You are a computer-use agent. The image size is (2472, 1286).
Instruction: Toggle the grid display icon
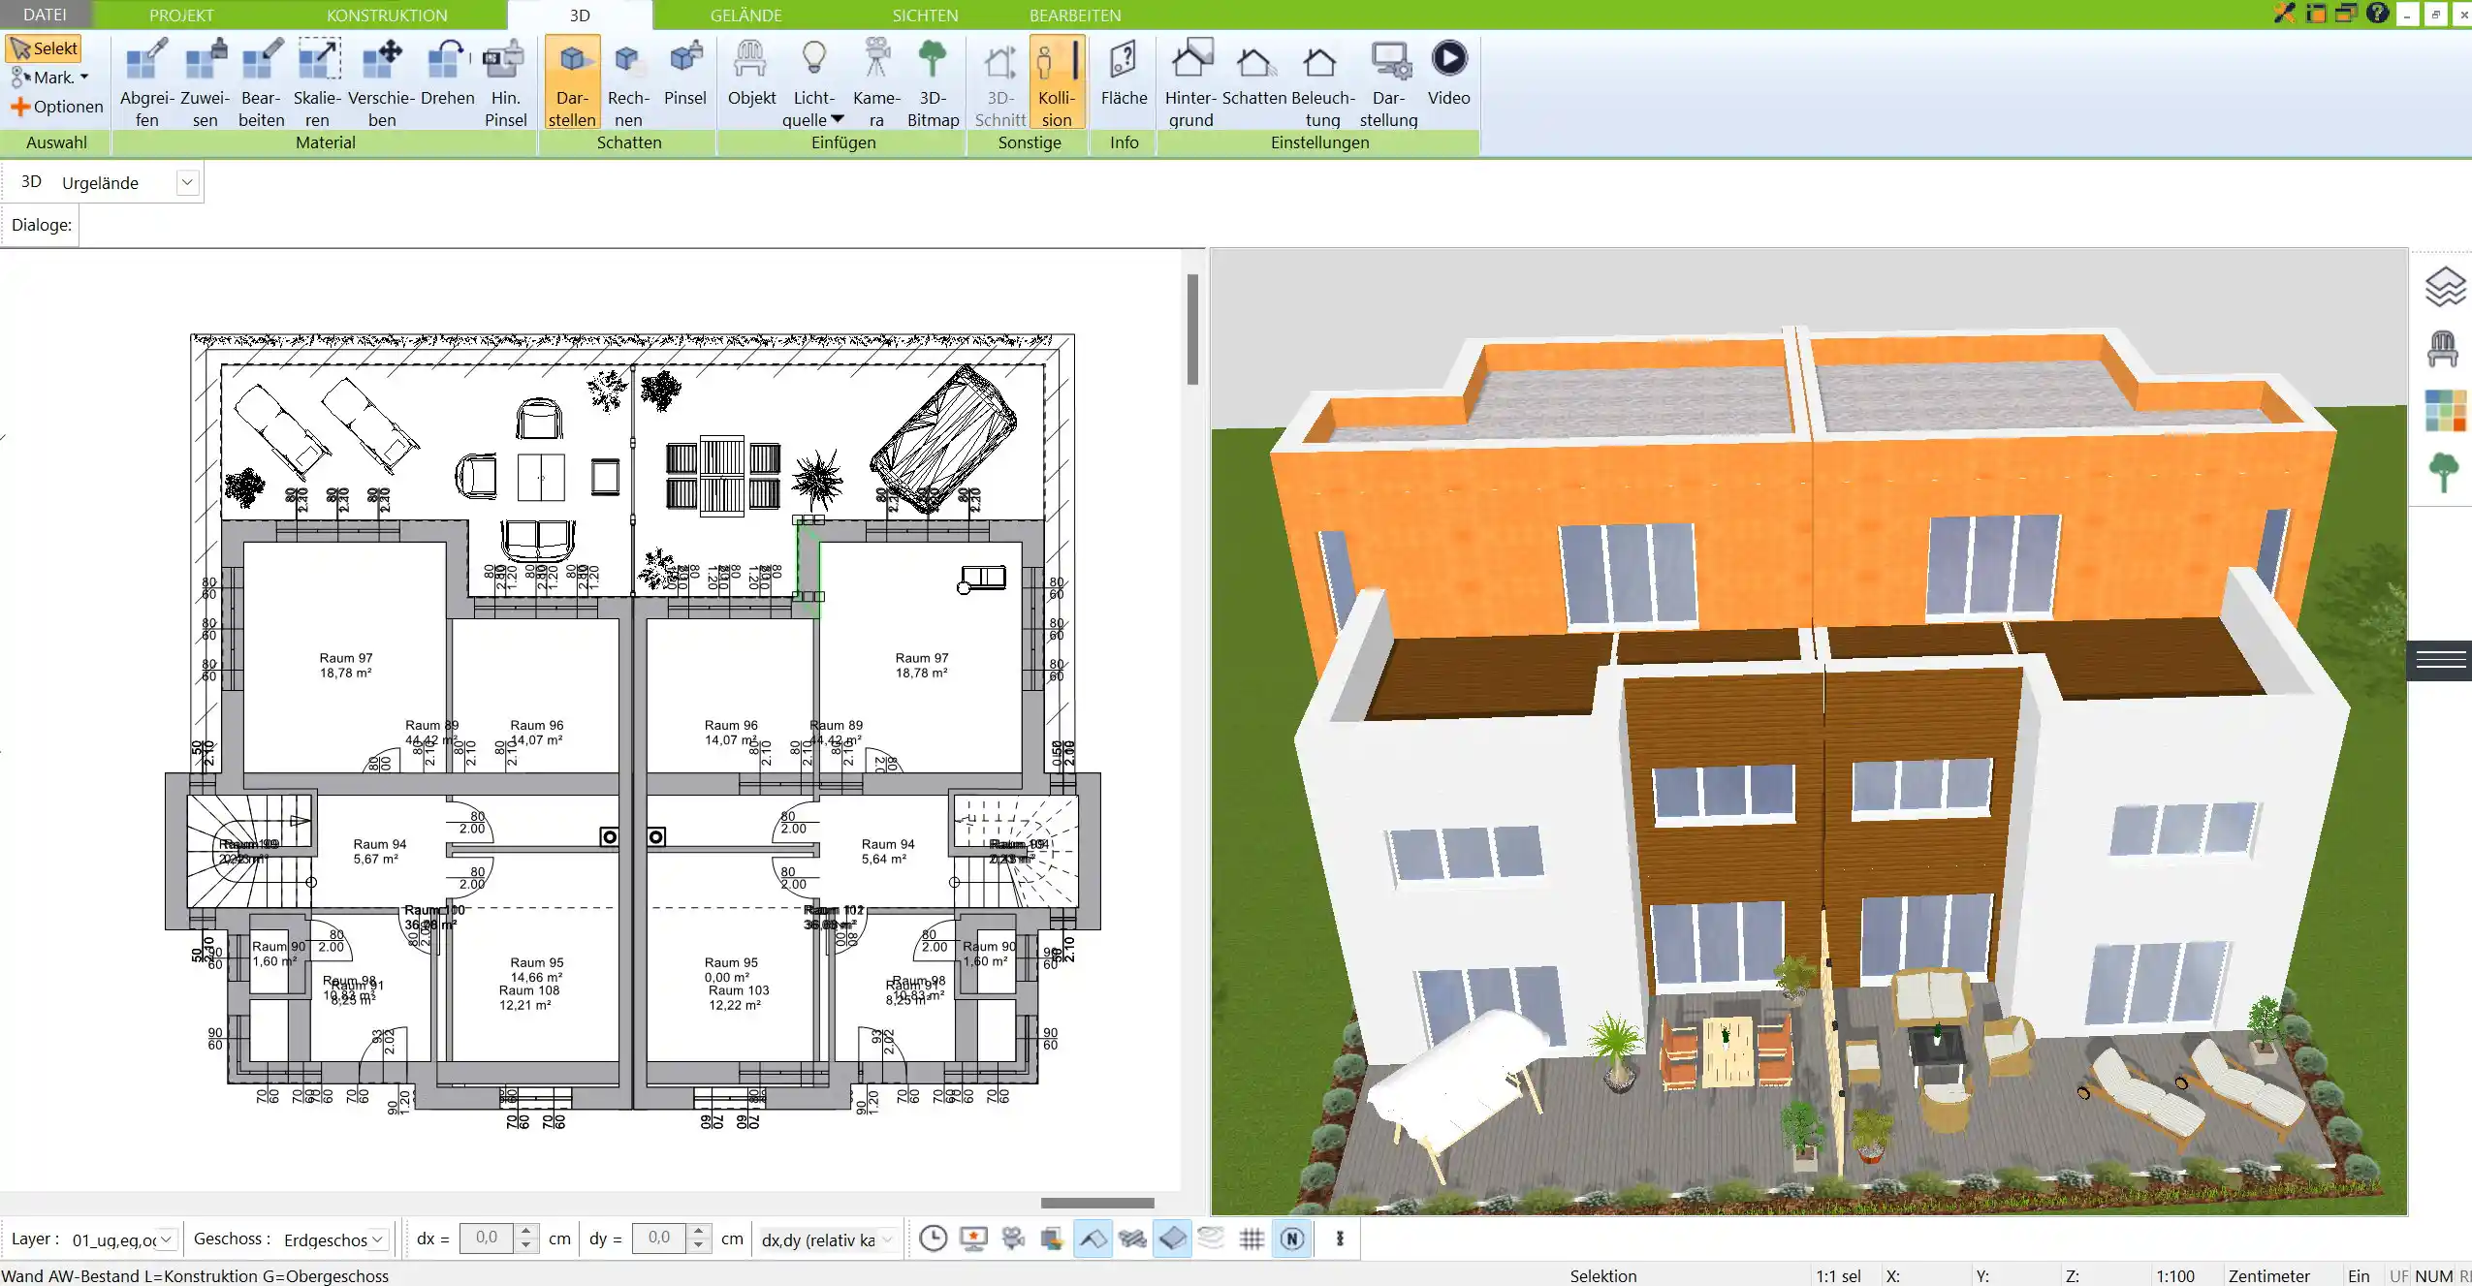pyautogui.click(x=1252, y=1239)
